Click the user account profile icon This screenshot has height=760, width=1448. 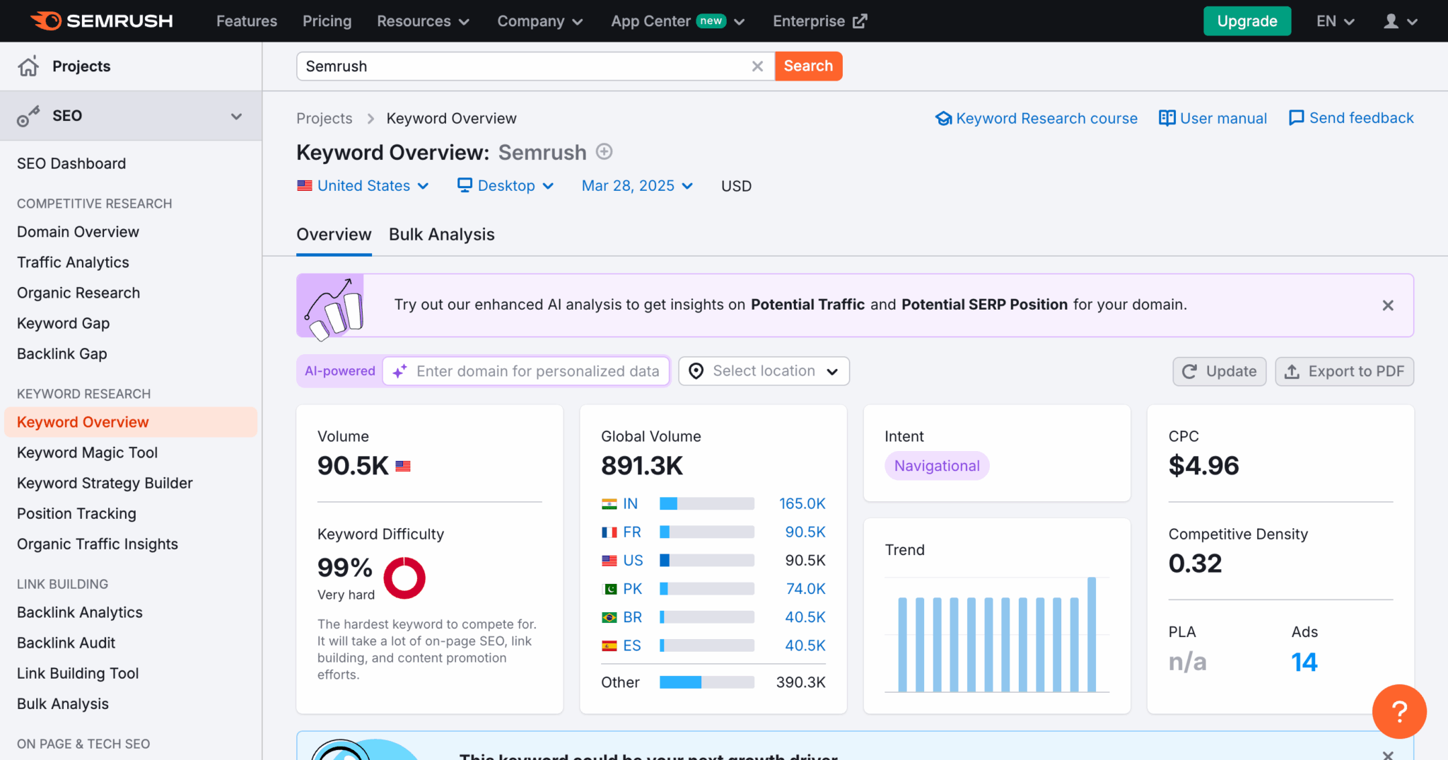click(1391, 21)
